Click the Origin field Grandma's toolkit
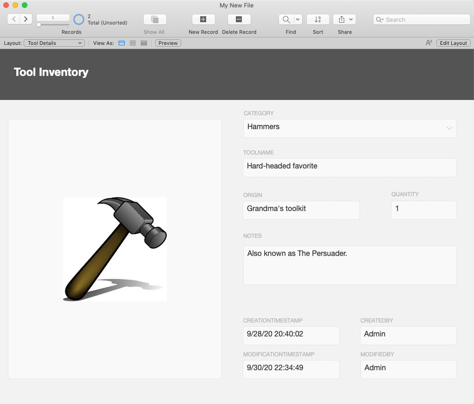 click(x=302, y=210)
